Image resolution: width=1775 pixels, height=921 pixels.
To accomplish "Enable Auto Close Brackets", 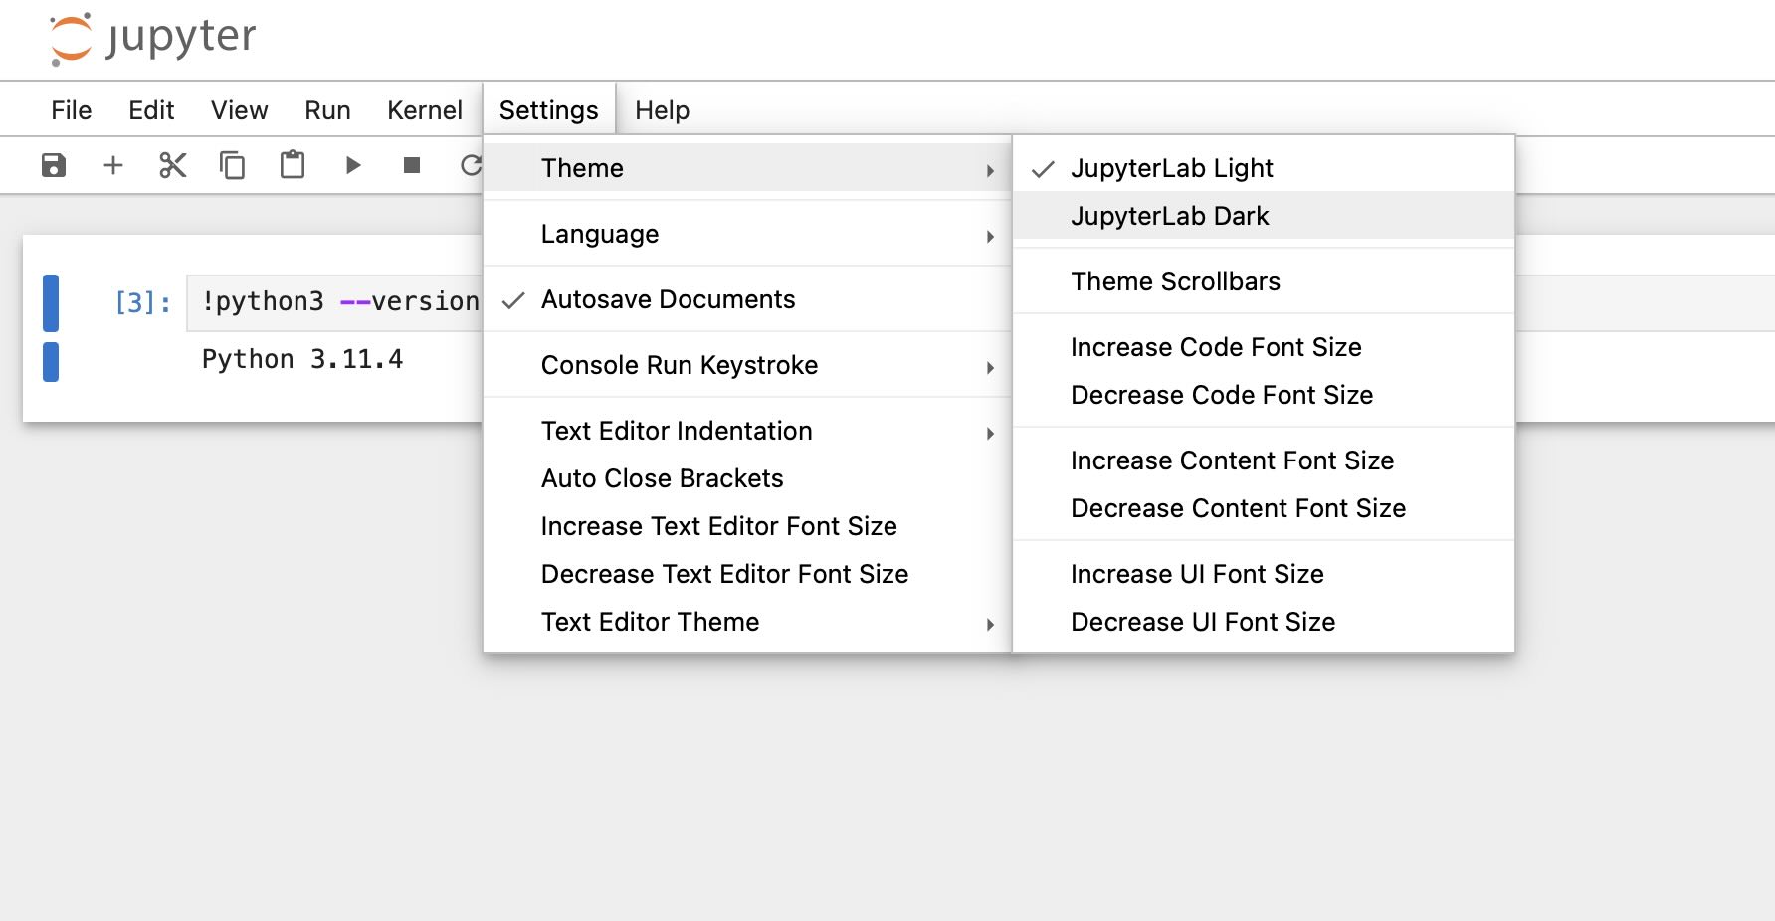I will pyautogui.click(x=662, y=478).
